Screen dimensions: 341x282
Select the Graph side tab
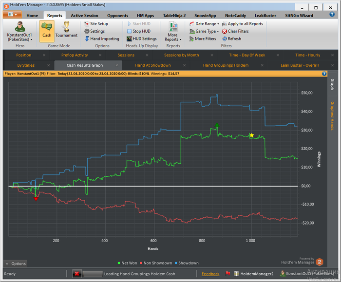(332, 84)
